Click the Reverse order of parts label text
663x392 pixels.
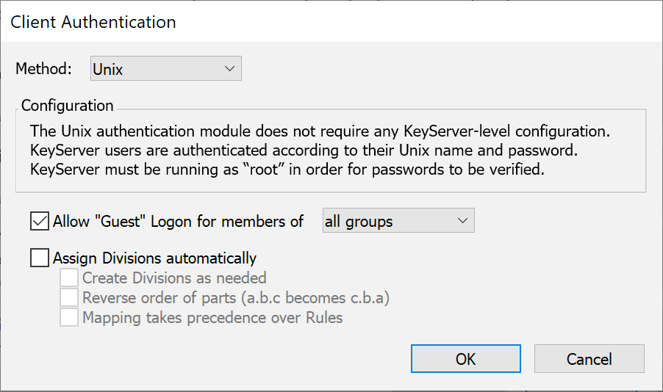235,298
